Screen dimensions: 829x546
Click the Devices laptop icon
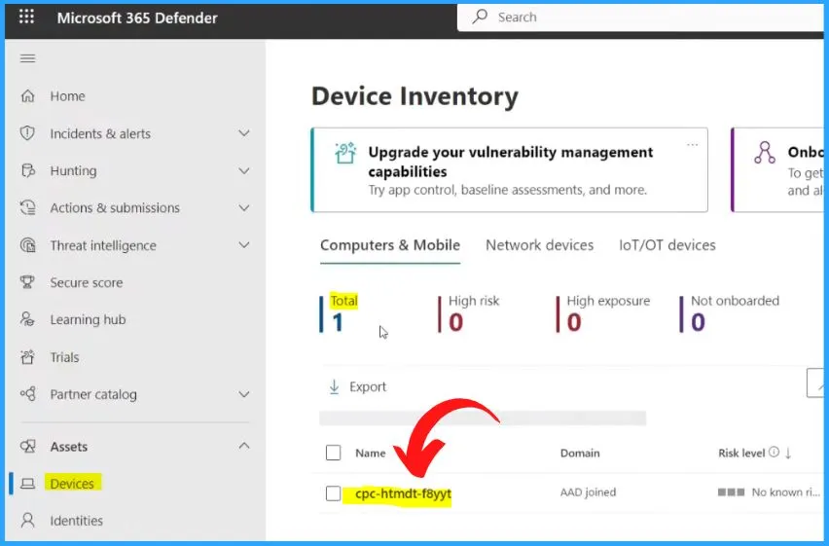click(x=27, y=484)
